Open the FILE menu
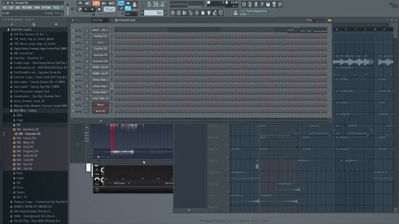The height and width of the screenshot is (224, 399). (4, 7)
